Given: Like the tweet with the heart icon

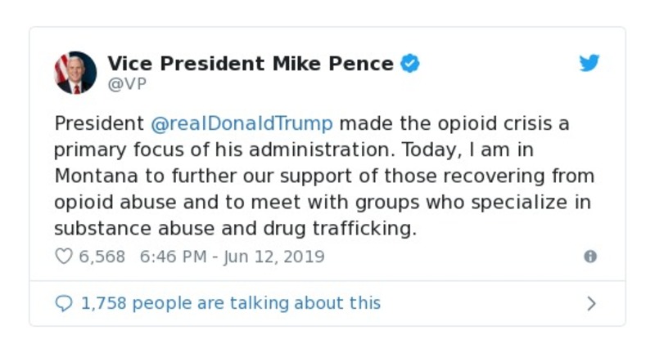Looking at the screenshot, I should coord(63,257).
